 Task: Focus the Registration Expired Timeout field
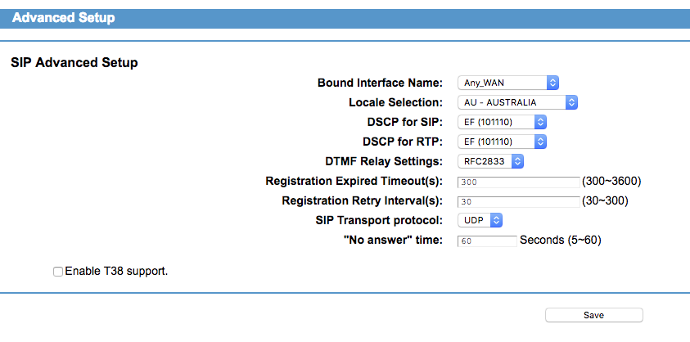518,182
